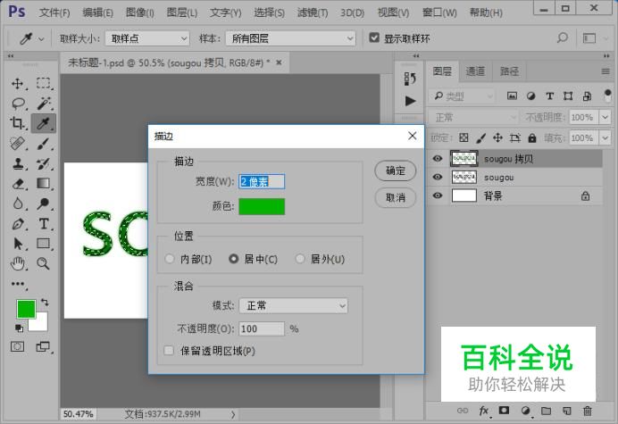Switch to the 路径 tab

(510, 71)
